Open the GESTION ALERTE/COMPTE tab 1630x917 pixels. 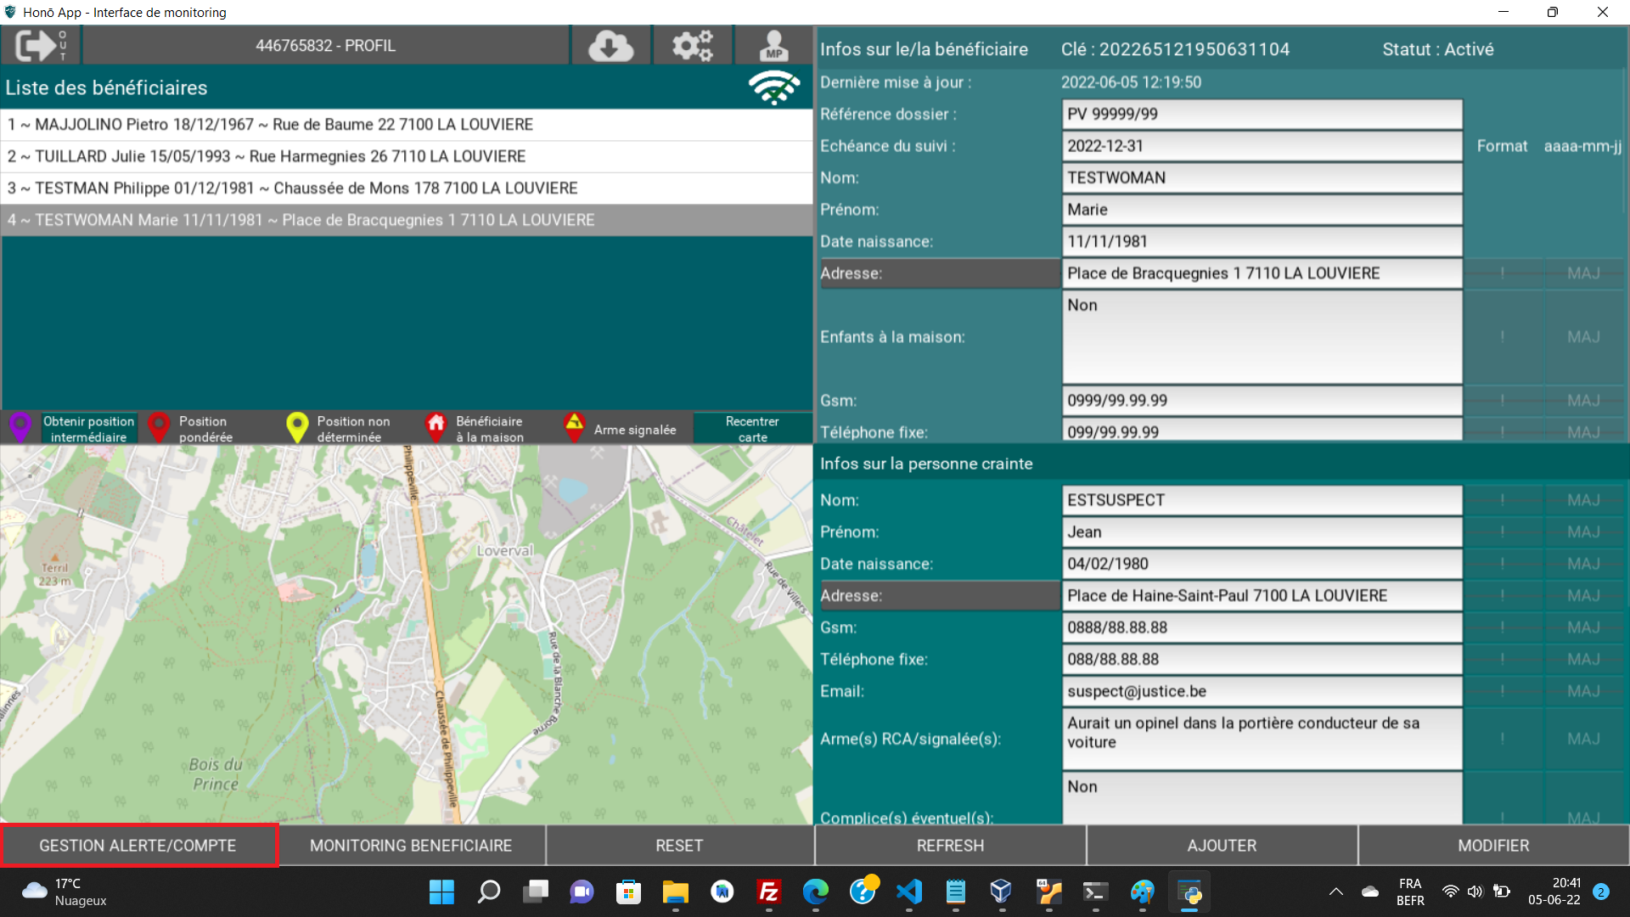(138, 846)
